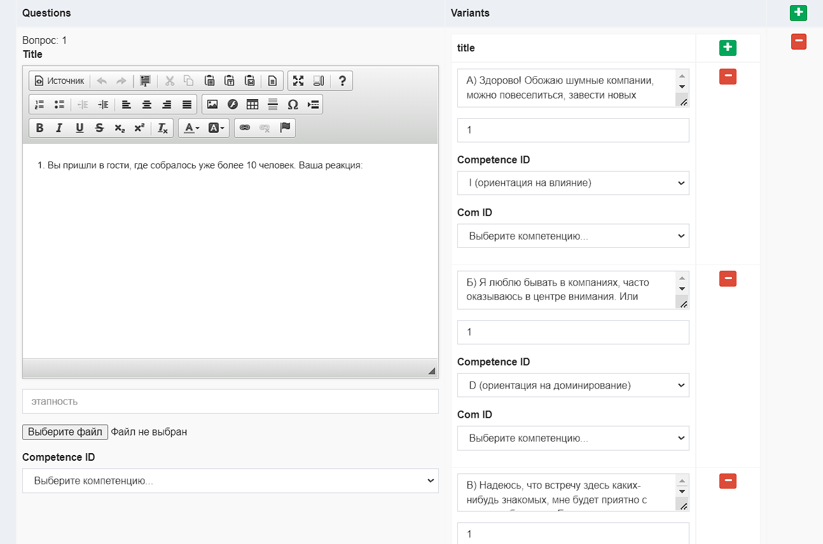
Task: Toggle italic text style
Action: [x=59, y=128]
